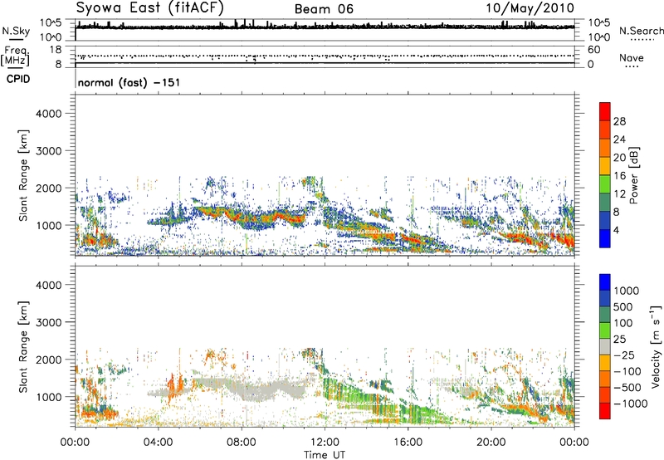Select the "16:00" time axis label

[x=408, y=443]
